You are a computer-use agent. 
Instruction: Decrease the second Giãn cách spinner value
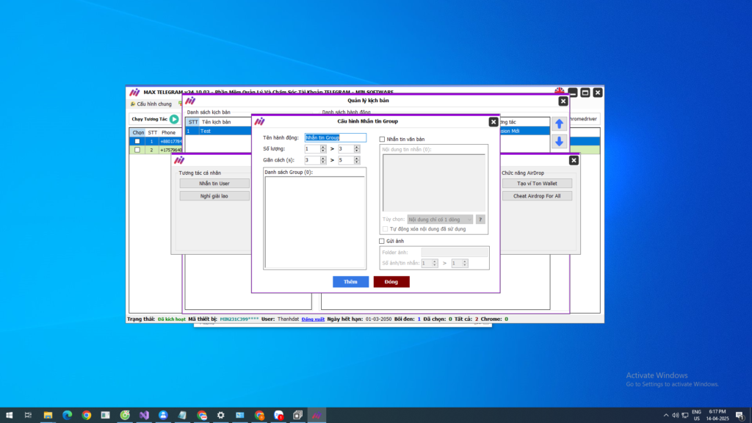357,162
